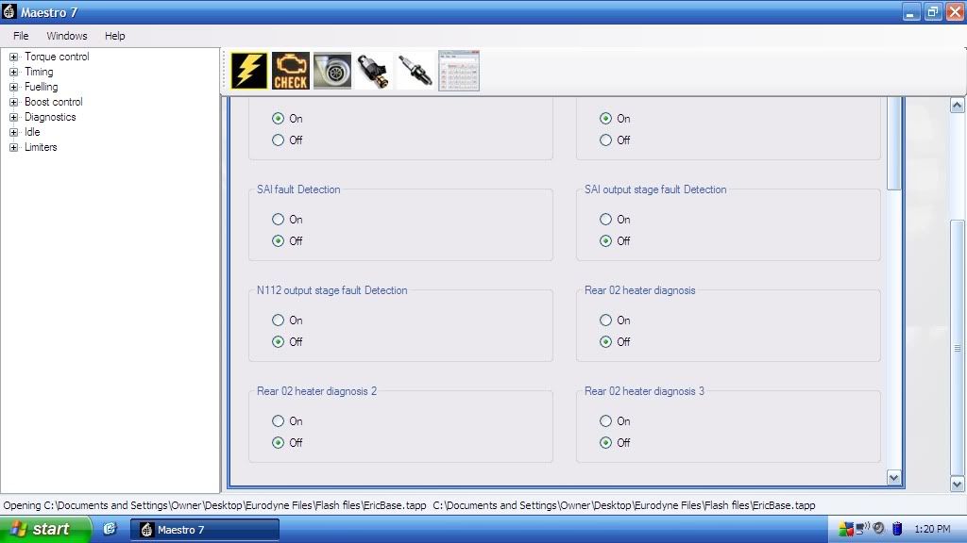The height and width of the screenshot is (543, 967).
Task: Turn SAI fault Detection On
Action: pyautogui.click(x=279, y=219)
